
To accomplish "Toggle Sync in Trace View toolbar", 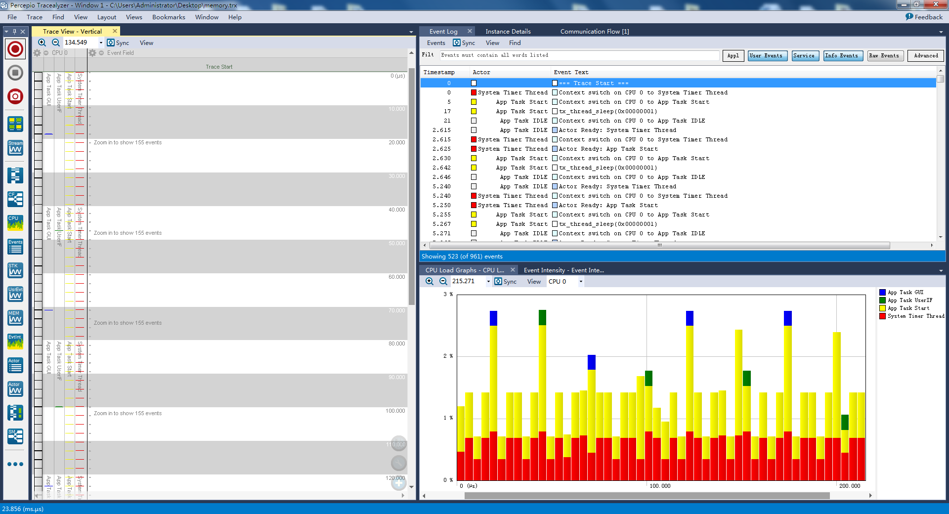I will pos(118,43).
